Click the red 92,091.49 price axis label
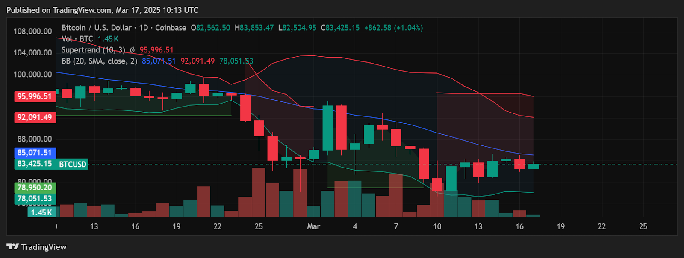Image resolution: width=684 pixels, height=258 pixels. coord(35,117)
